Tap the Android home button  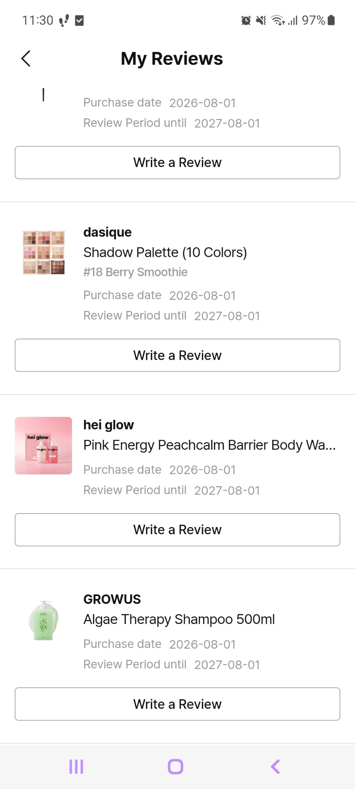coord(176,767)
